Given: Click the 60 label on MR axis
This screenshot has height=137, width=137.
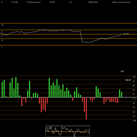Looking at the screenshot, I should 134,86.
